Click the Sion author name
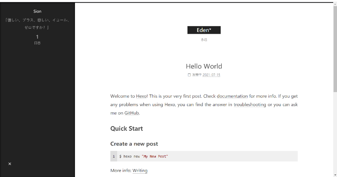Viewport: 337px width, 177px height. pyautogui.click(x=37, y=11)
